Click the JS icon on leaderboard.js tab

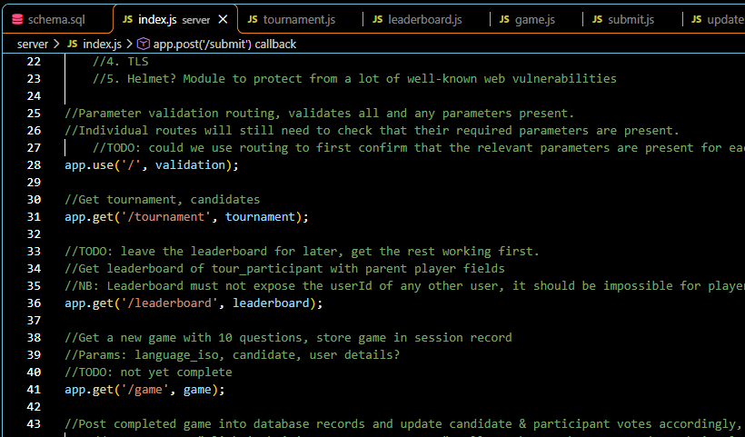(x=377, y=19)
